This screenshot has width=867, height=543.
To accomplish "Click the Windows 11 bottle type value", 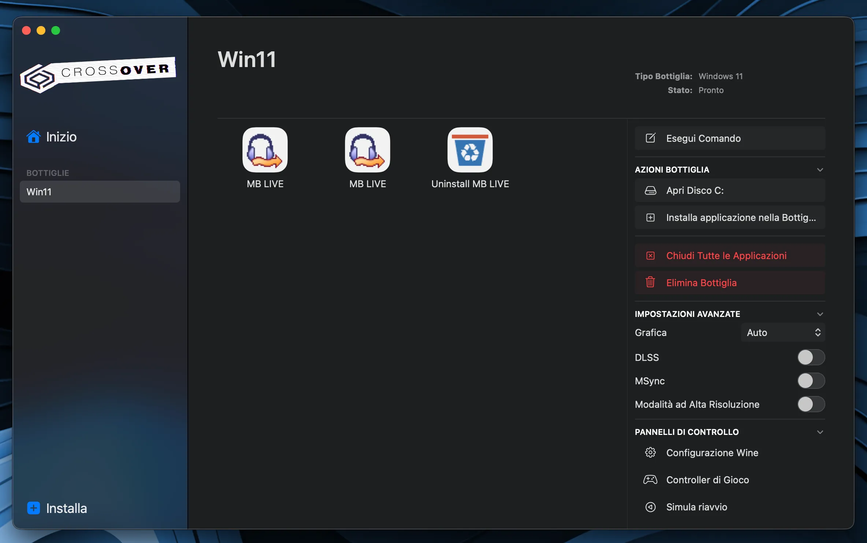I will 721,76.
